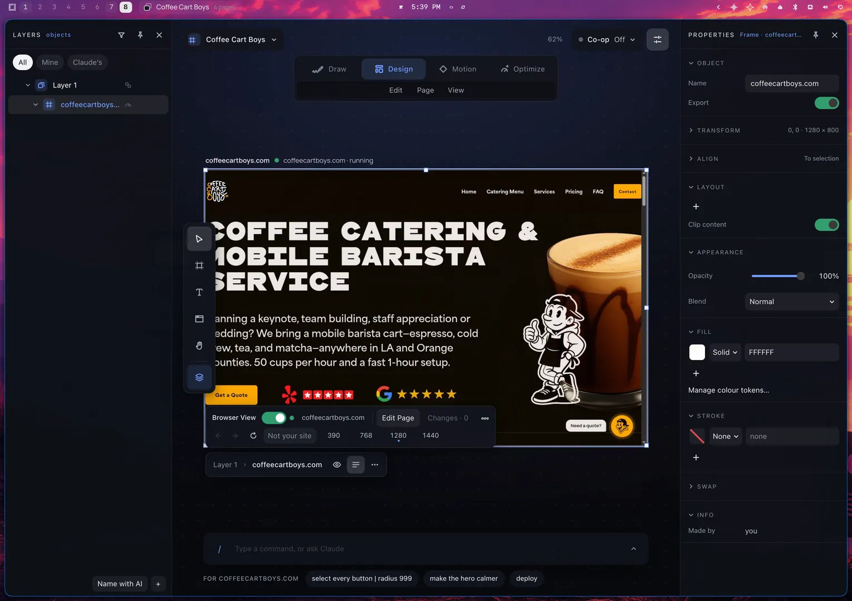Turn off the Export toggle

pyautogui.click(x=827, y=103)
